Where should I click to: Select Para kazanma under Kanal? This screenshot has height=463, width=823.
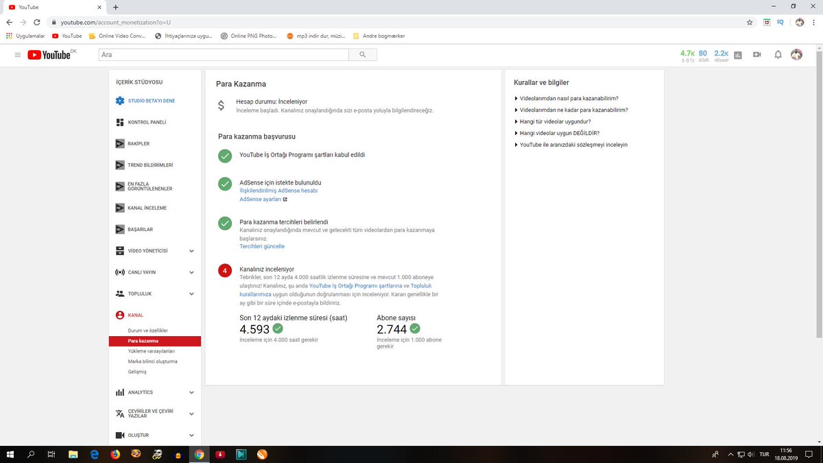(155, 341)
